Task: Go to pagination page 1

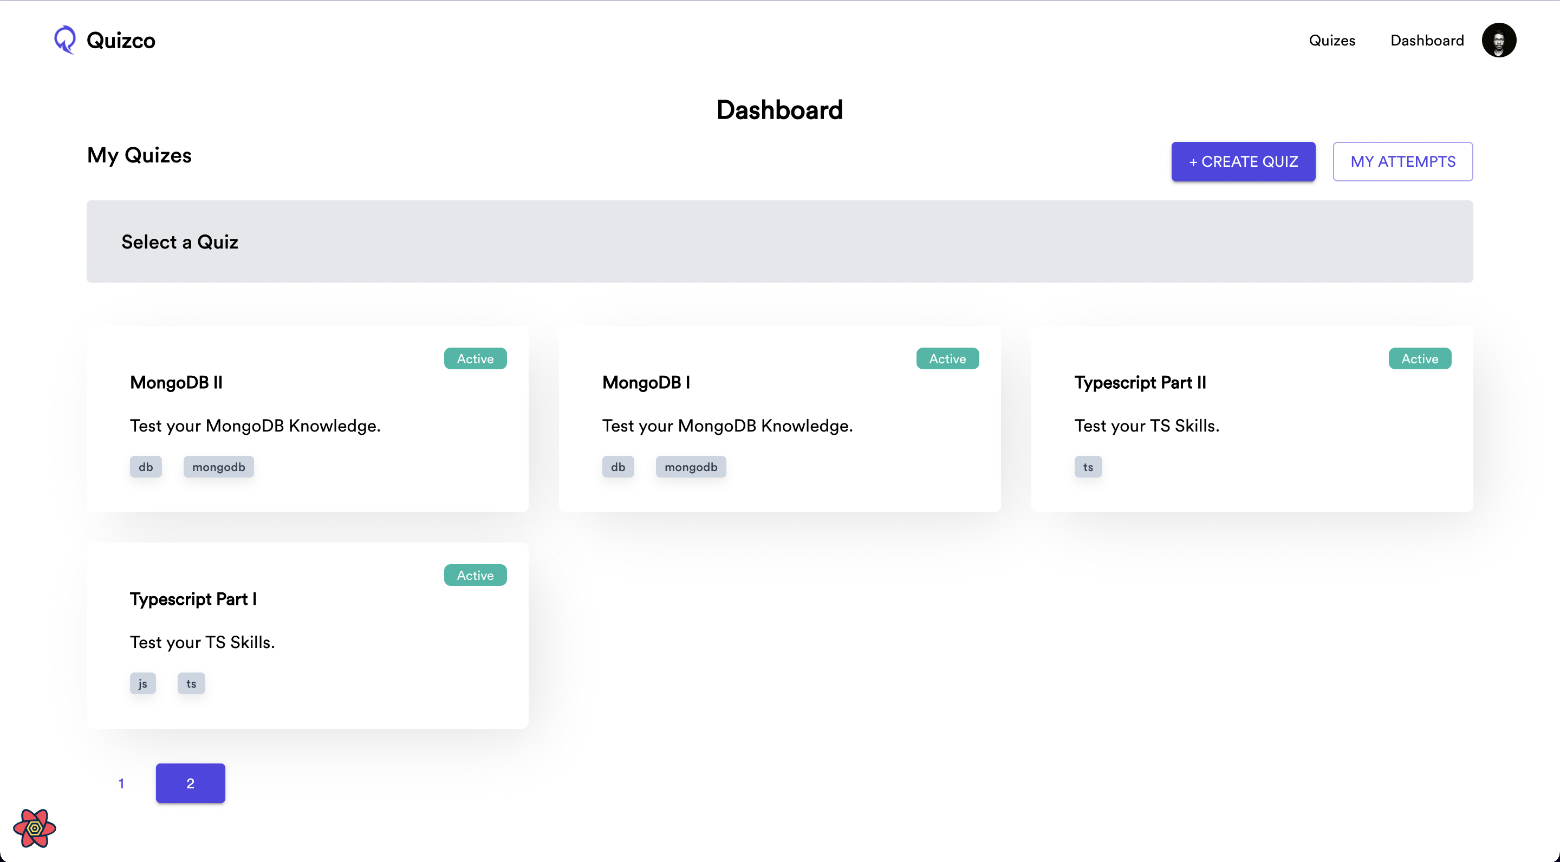Action: (x=121, y=783)
